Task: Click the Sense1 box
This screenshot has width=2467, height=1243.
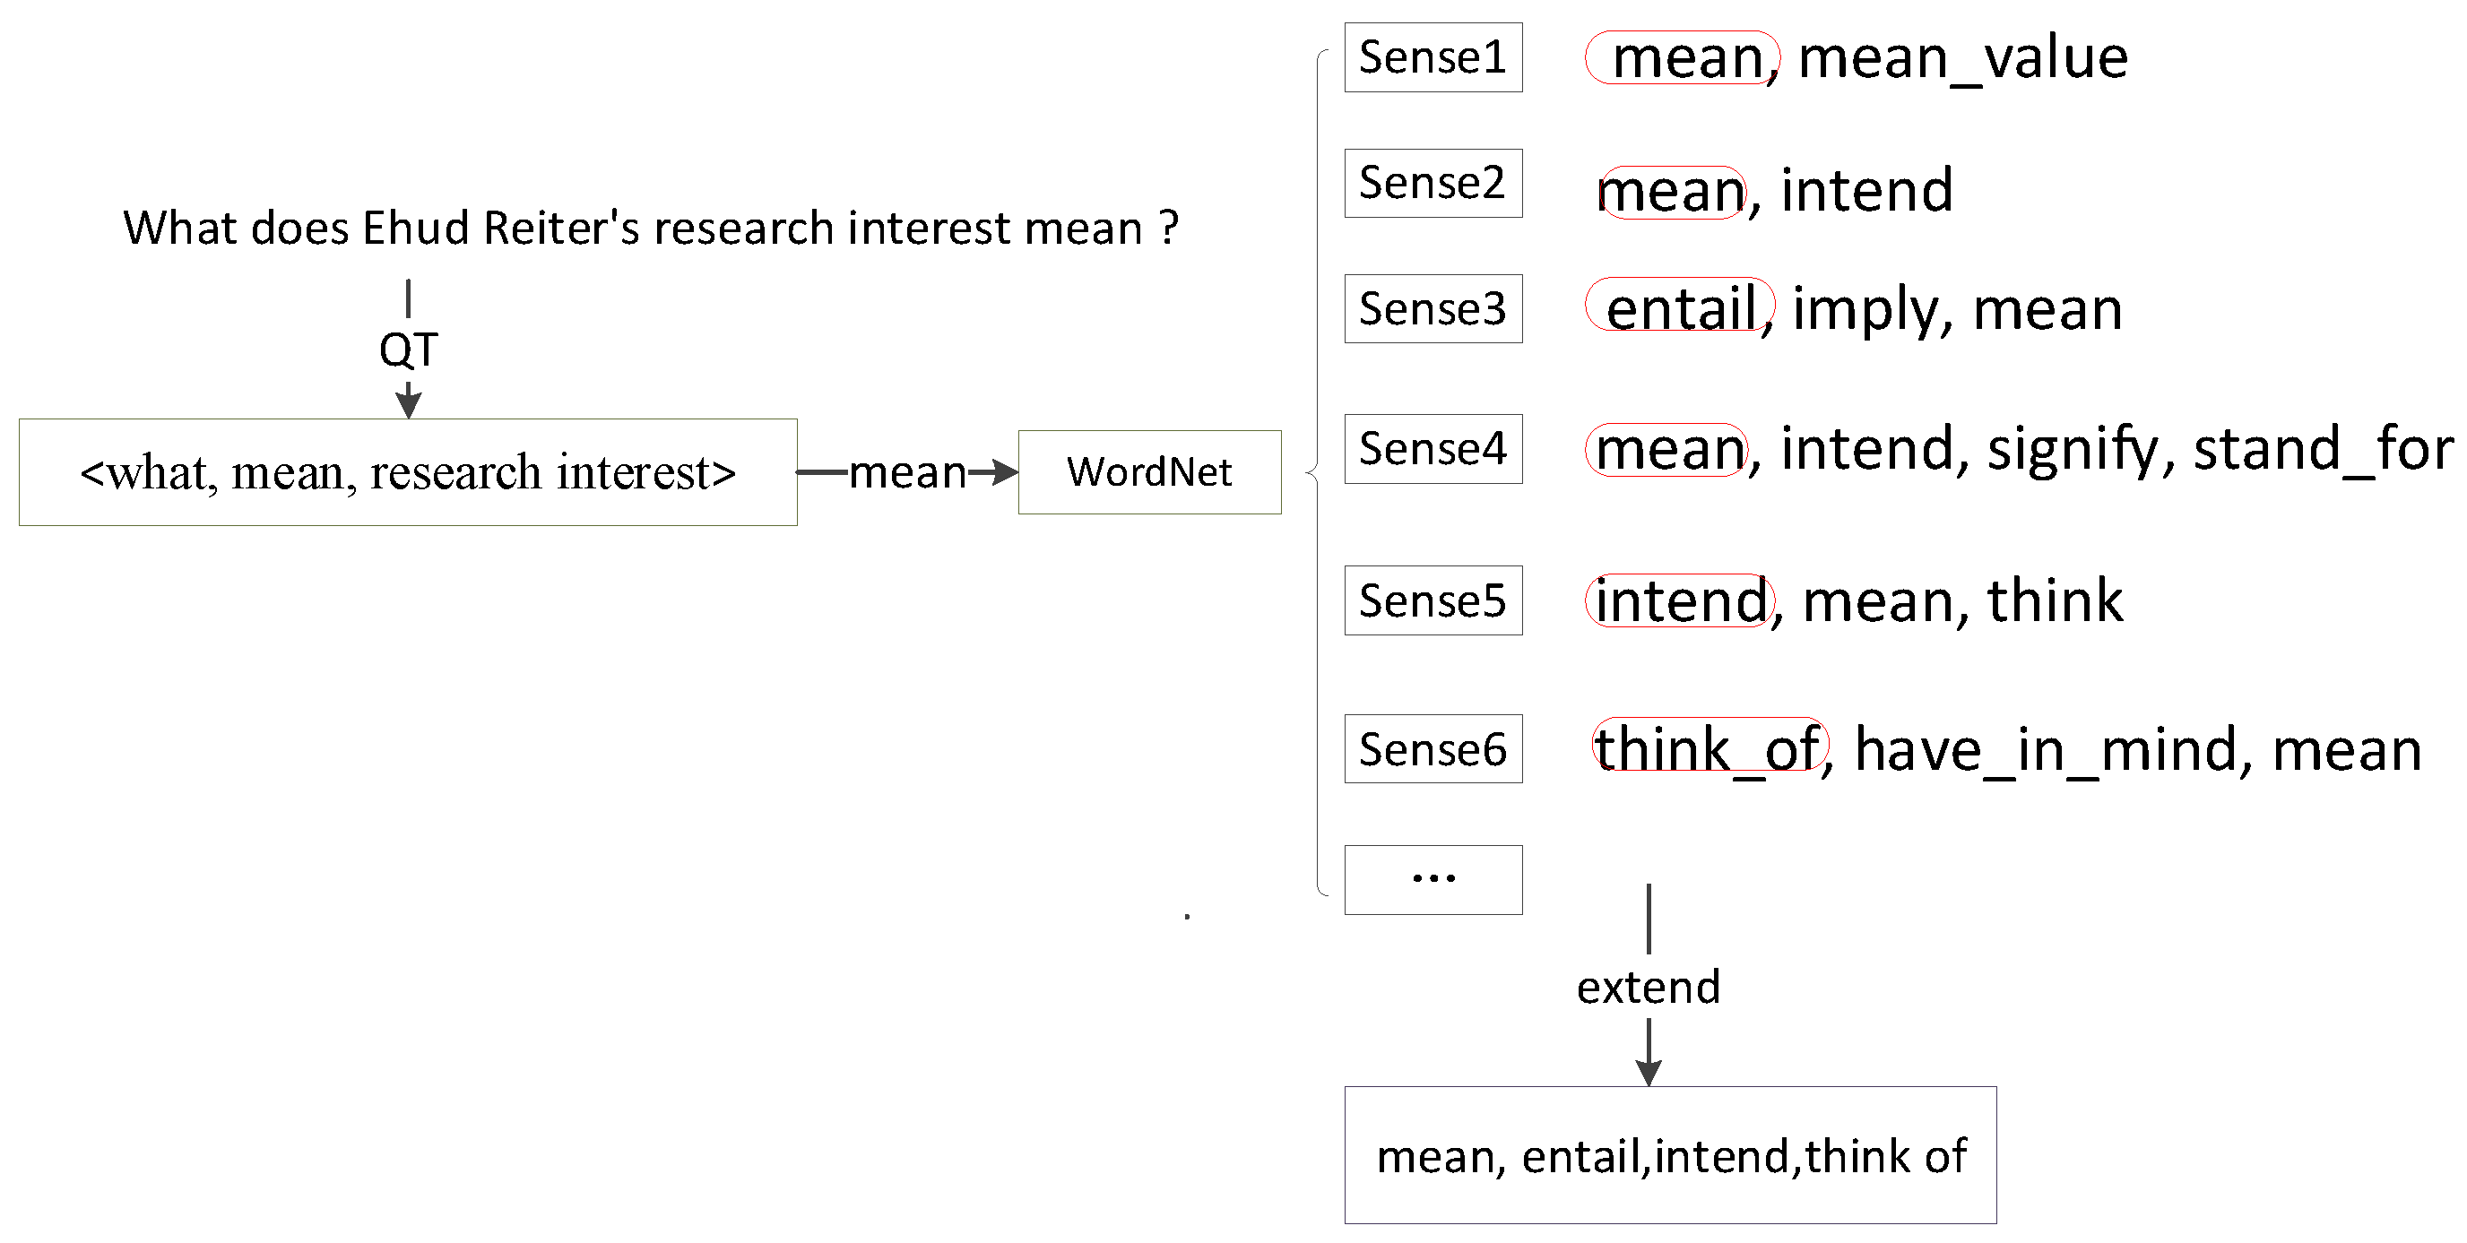Action: (x=1433, y=57)
